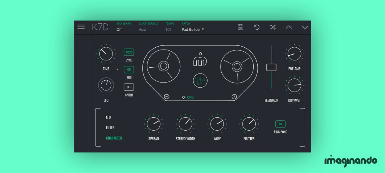
Task: Click the MIDI Learn Off value
Action: click(x=119, y=30)
